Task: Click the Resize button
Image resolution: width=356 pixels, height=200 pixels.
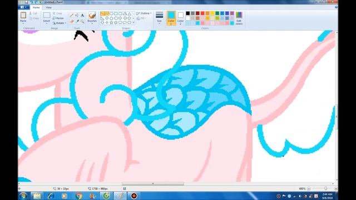Action: point(58,18)
